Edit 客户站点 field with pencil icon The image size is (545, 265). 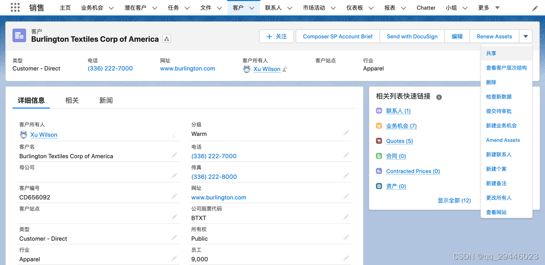174,217
